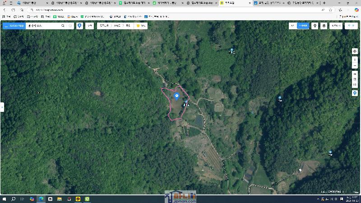Switch to the first browser tab
361x203 pixels.
click(32, 3)
